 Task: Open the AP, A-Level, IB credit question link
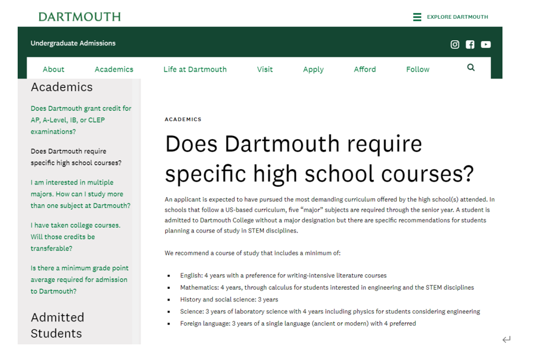pyautogui.click(x=80, y=120)
